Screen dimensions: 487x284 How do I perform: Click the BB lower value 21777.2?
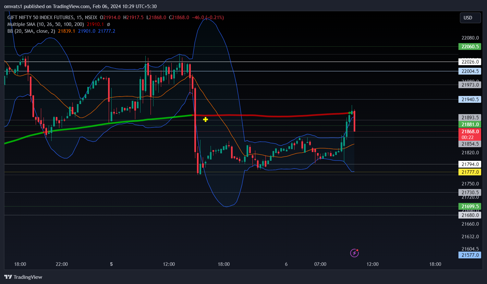click(x=107, y=31)
